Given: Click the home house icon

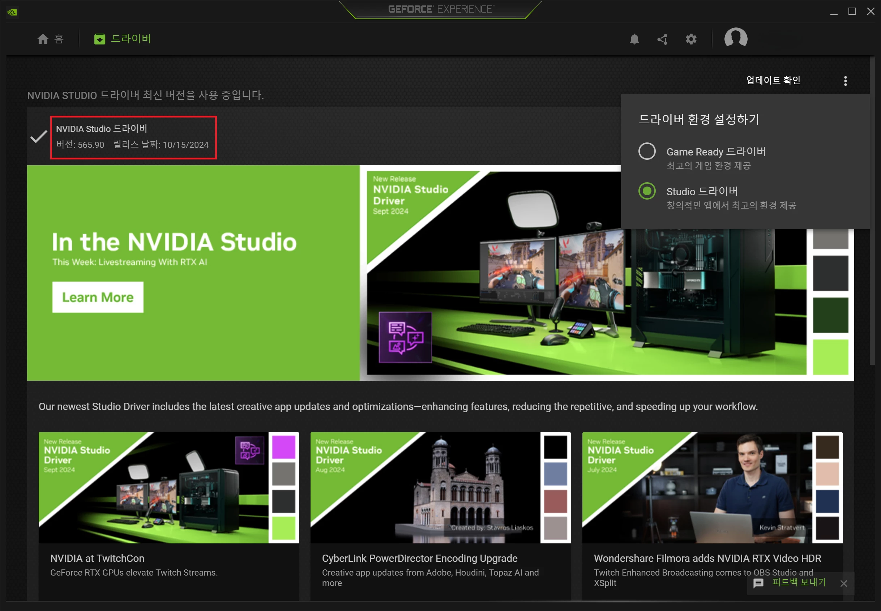Looking at the screenshot, I should coord(43,39).
